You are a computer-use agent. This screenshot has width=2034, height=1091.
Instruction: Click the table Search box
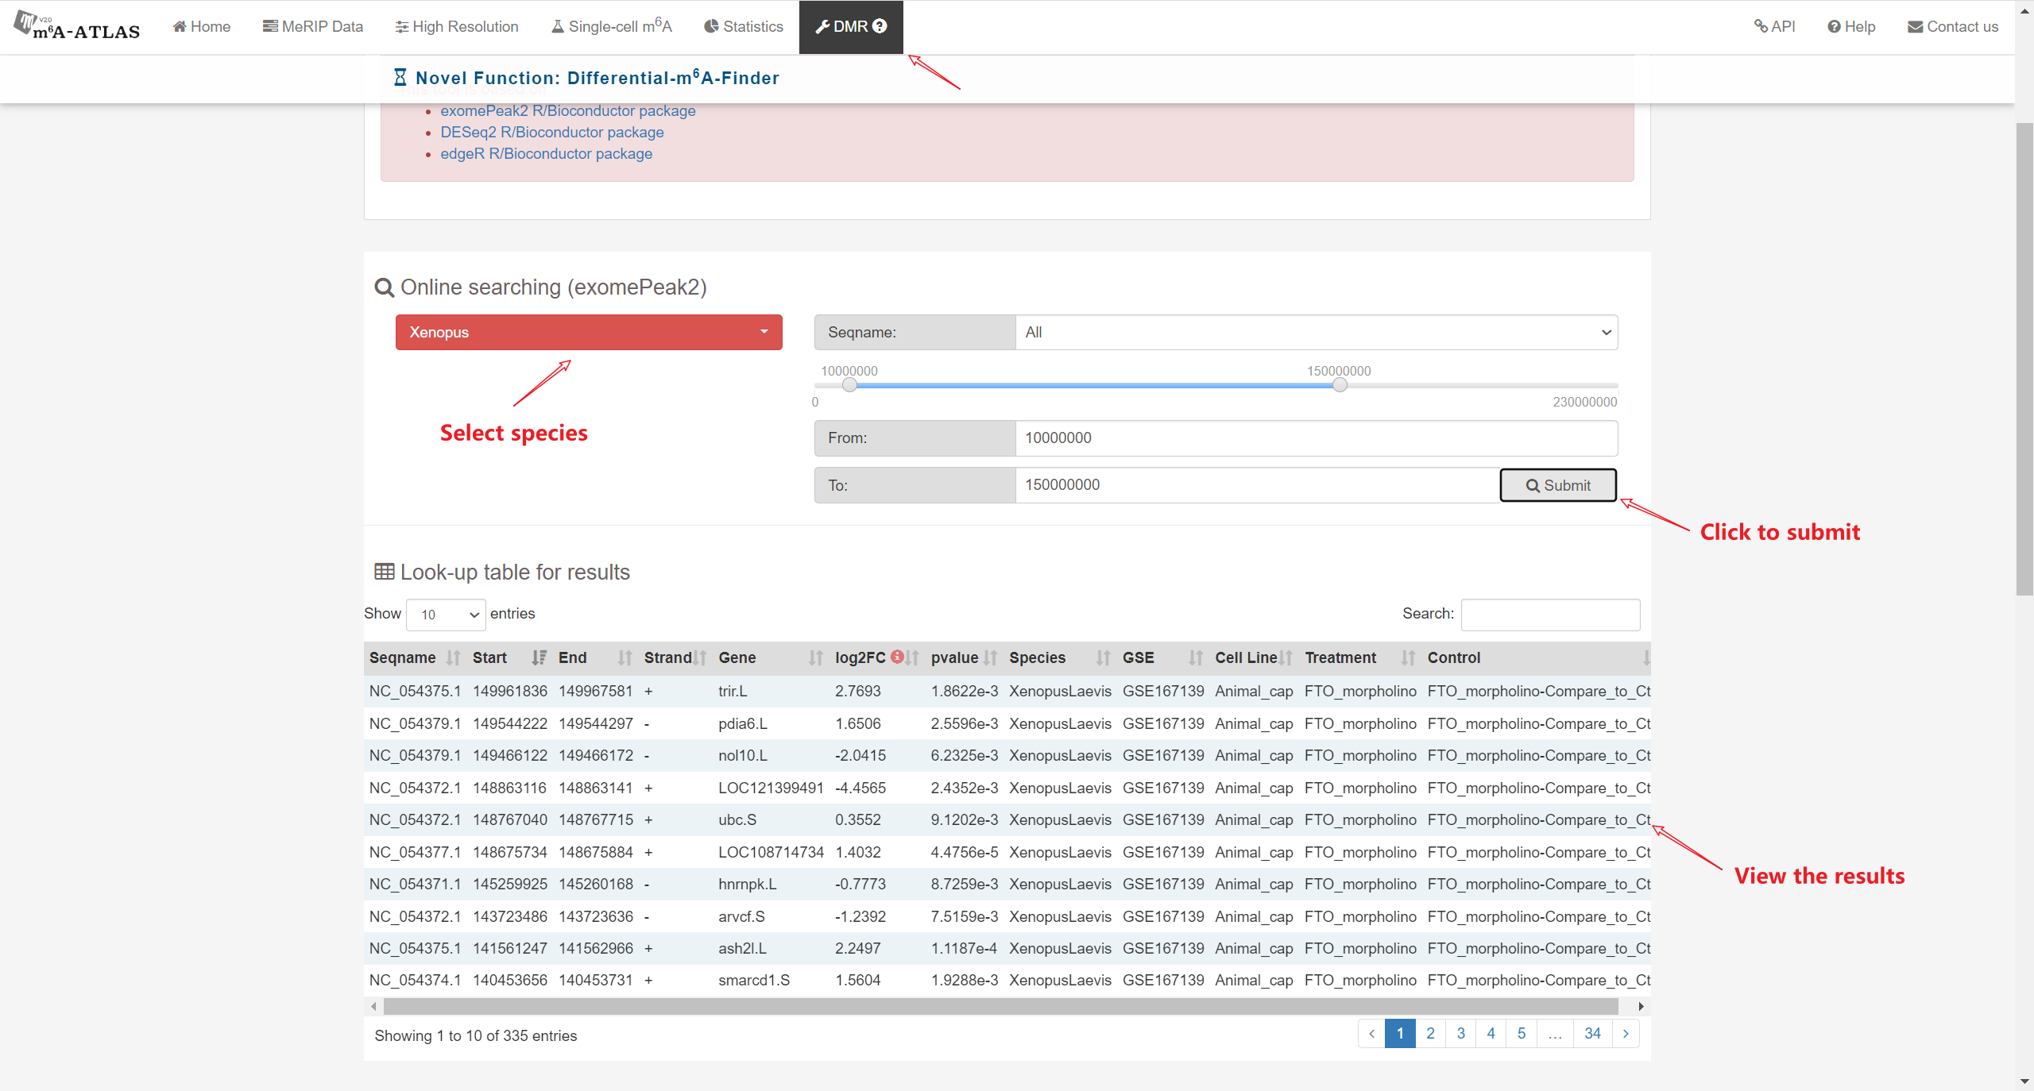tap(1550, 615)
